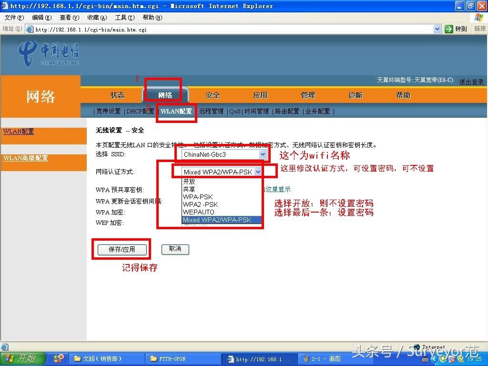
Task: Switch to the DHCP配置 subtab
Action: point(141,111)
